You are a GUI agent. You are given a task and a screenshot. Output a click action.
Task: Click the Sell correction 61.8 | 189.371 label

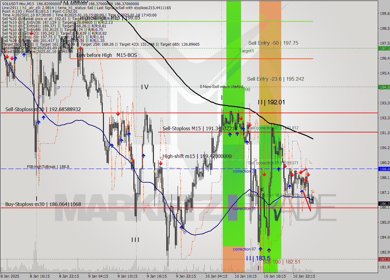coord(273,163)
